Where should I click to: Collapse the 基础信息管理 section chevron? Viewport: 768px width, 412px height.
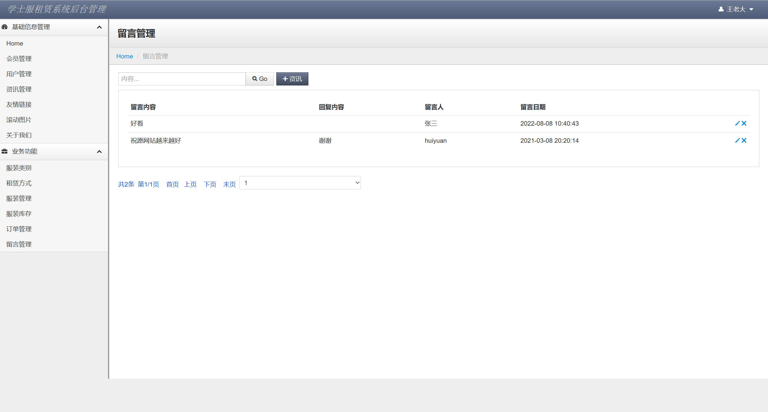99,27
